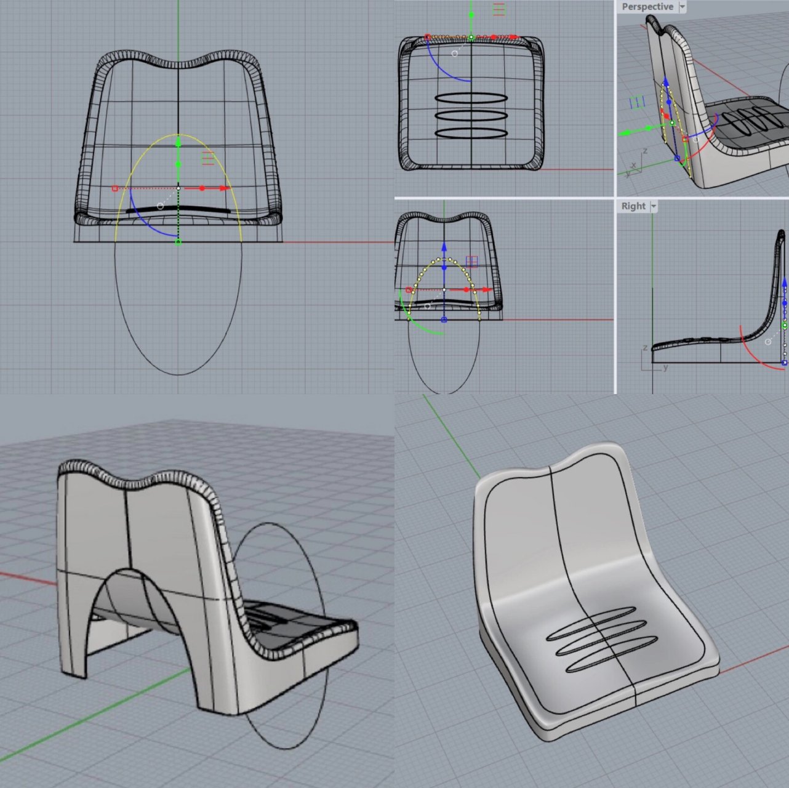Click the Perspective viewport title label

coord(647,7)
